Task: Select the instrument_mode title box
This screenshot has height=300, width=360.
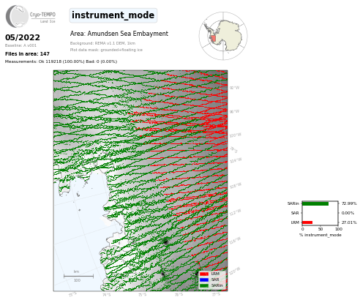Action: pos(113,15)
